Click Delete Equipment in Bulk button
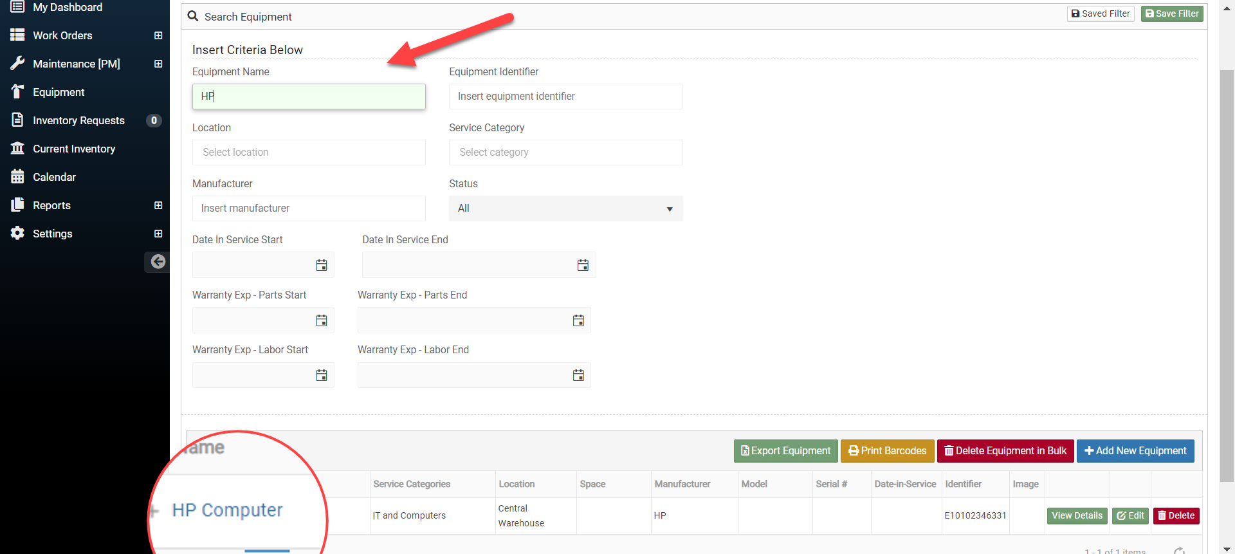Viewport: 1235px width, 554px height. [x=1005, y=451]
